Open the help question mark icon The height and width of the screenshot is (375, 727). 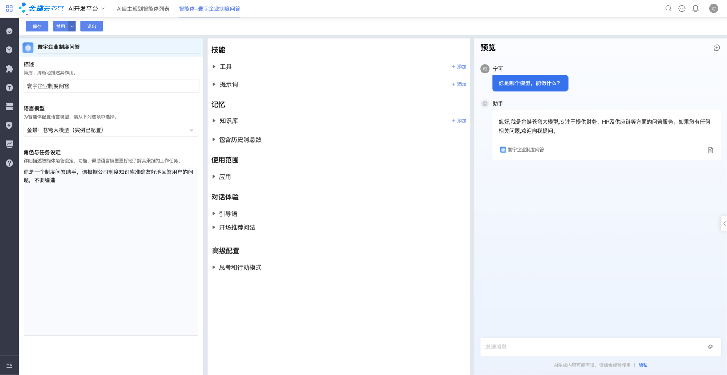9,163
